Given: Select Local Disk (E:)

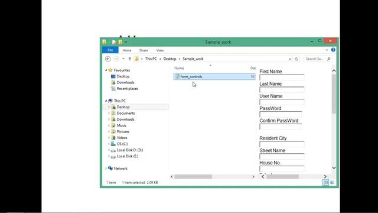Looking at the screenshot, I should pos(128,156).
